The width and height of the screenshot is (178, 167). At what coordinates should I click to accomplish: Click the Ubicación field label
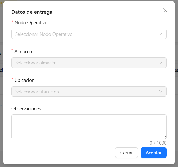tap(24, 80)
